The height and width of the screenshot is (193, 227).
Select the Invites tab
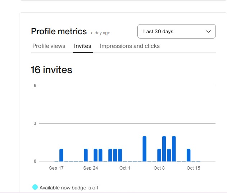click(x=83, y=46)
